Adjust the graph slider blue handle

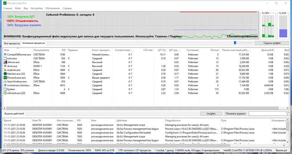click(x=235, y=43)
